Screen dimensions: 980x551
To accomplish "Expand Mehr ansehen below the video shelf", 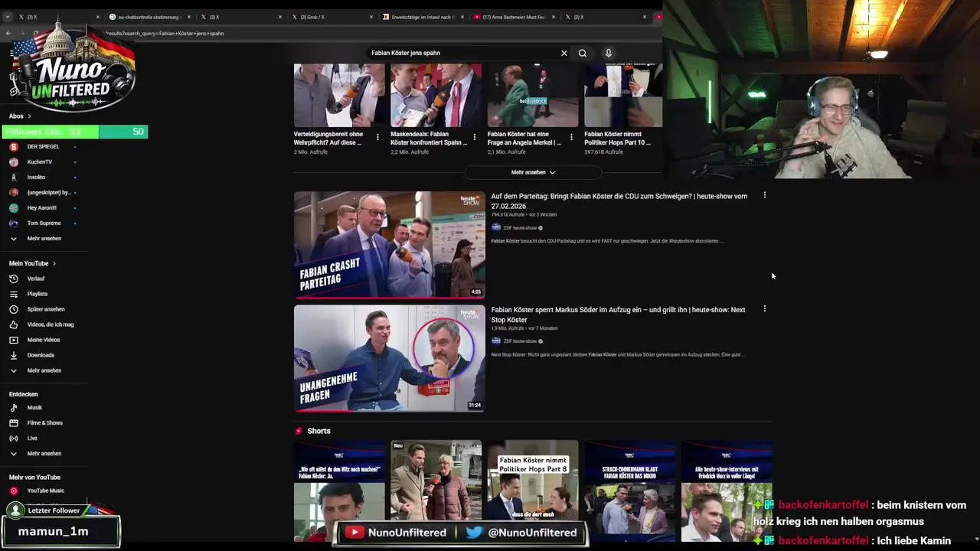I will click(533, 172).
